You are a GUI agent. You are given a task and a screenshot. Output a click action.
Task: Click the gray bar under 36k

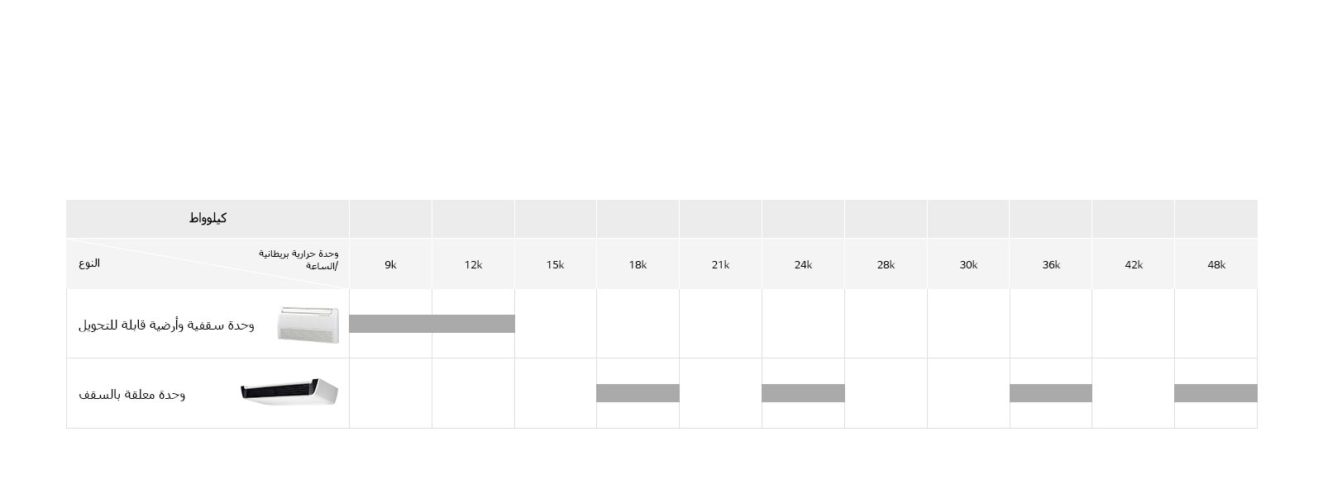(1050, 393)
